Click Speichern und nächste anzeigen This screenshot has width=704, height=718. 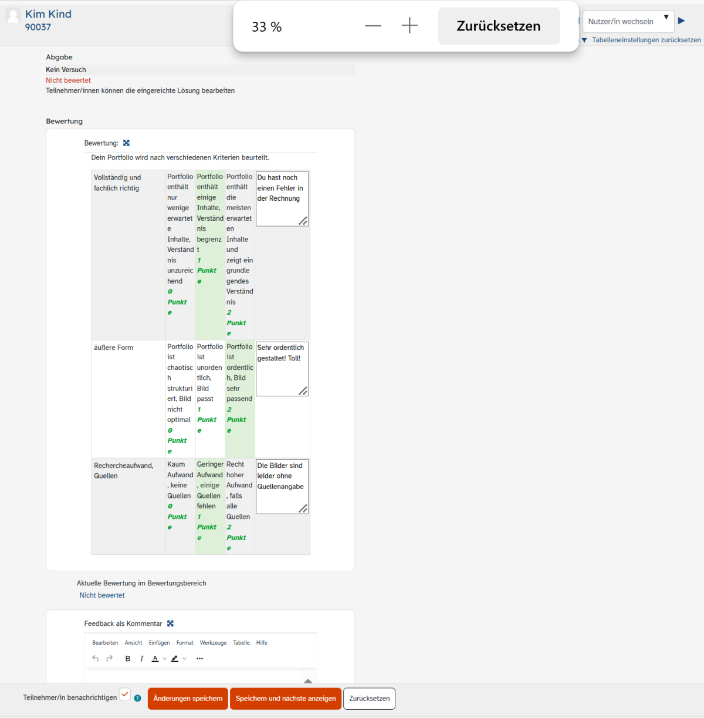click(286, 699)
